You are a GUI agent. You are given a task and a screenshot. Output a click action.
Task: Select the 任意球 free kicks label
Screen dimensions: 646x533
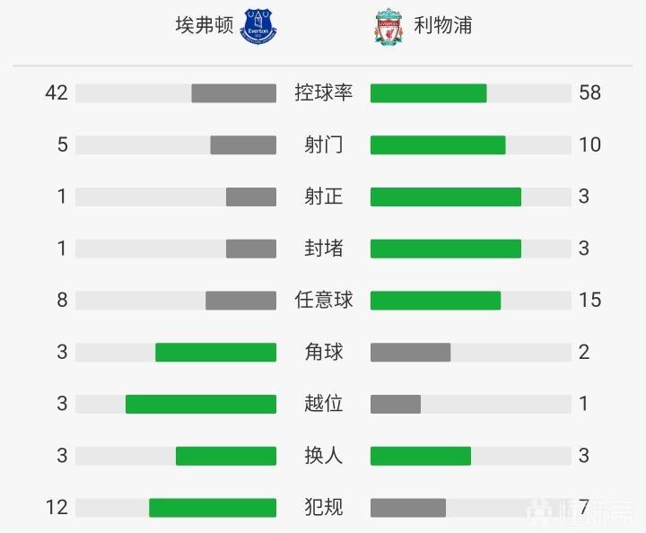tap(323, 300)
